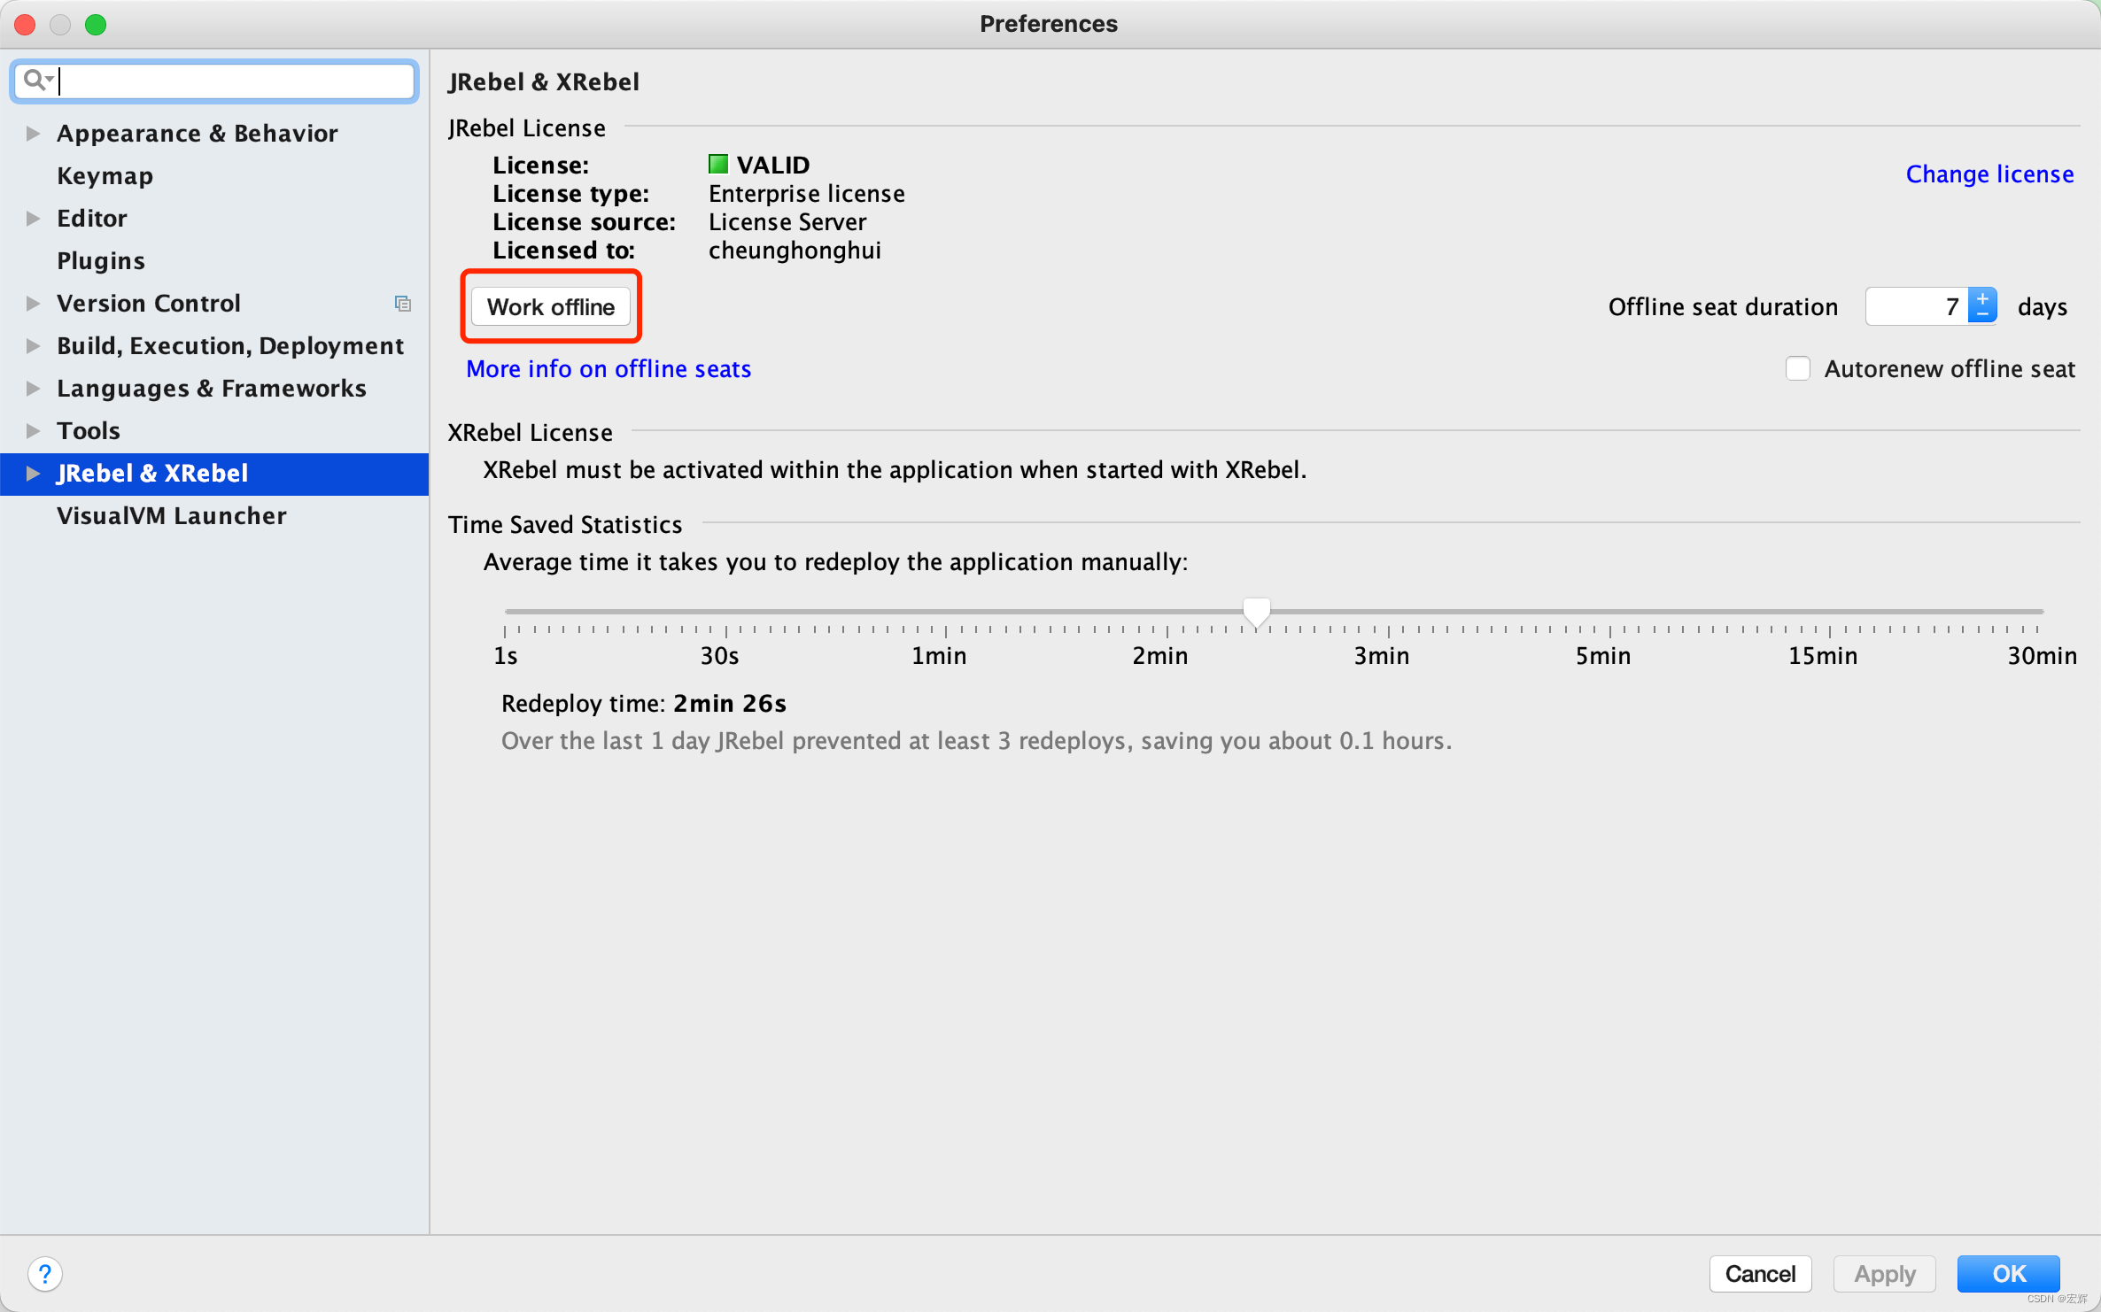Click the Cancel button

point(1760,1274)
